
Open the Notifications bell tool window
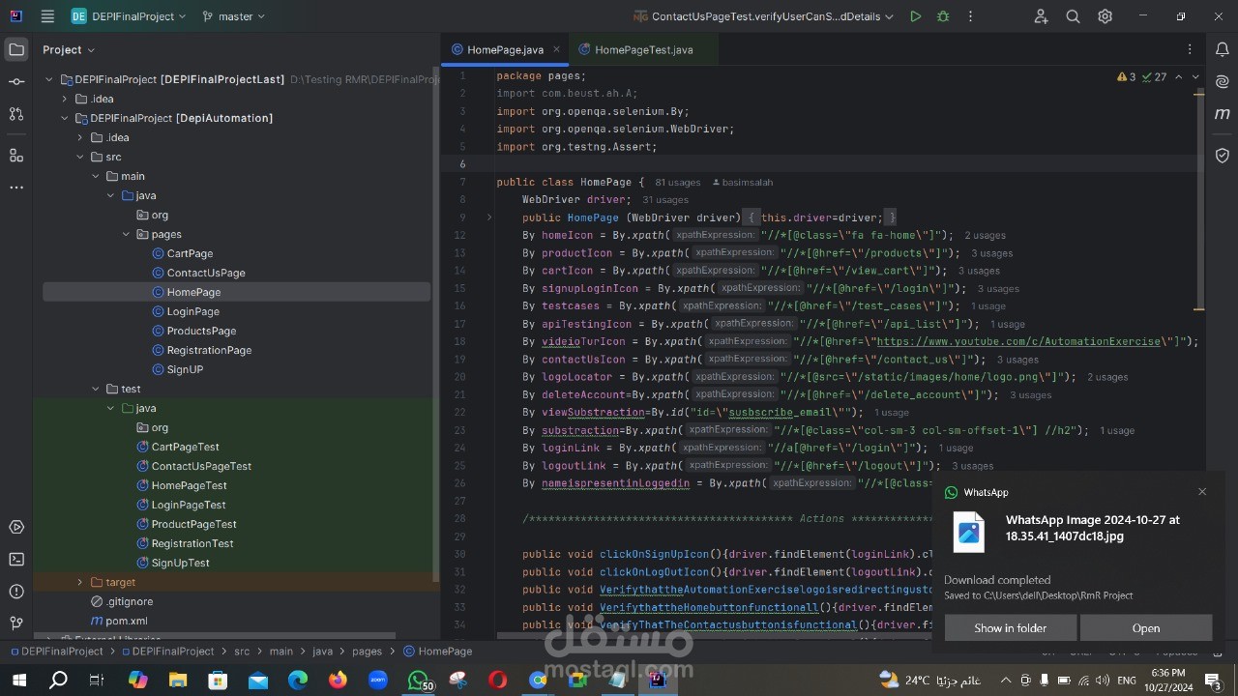1223,49
